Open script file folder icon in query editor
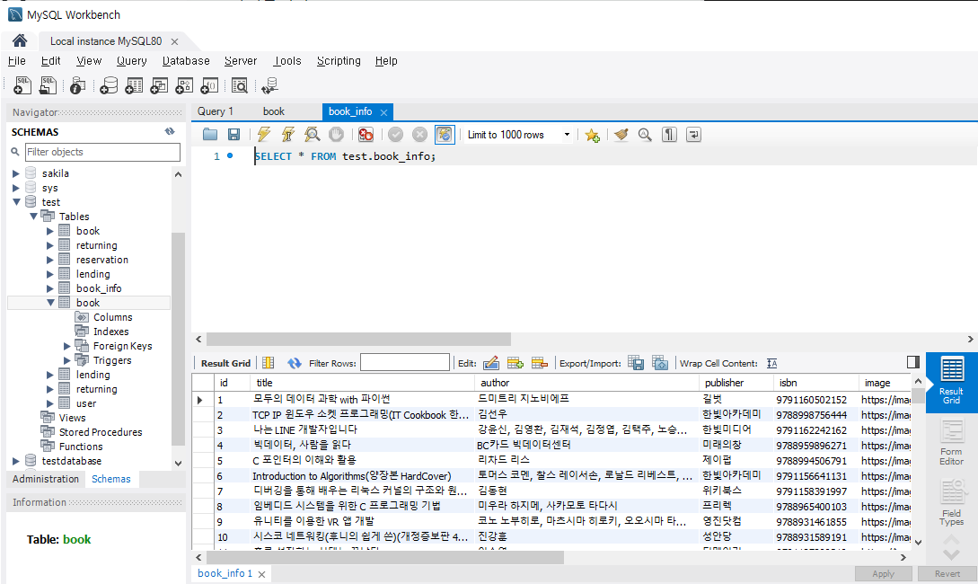The height and width of the screenshot is (584, 978). pyautogui.click(x=210, y=134)
